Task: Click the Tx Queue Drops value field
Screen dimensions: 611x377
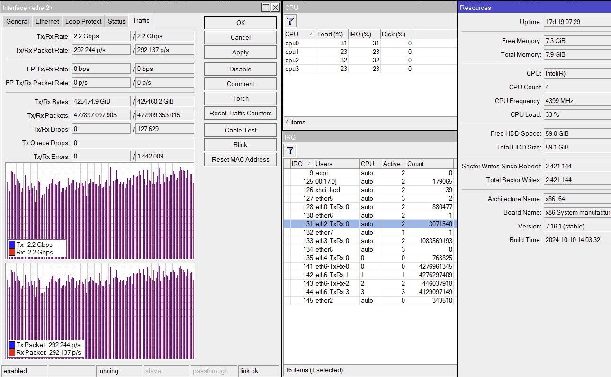Action: (133, 143)
